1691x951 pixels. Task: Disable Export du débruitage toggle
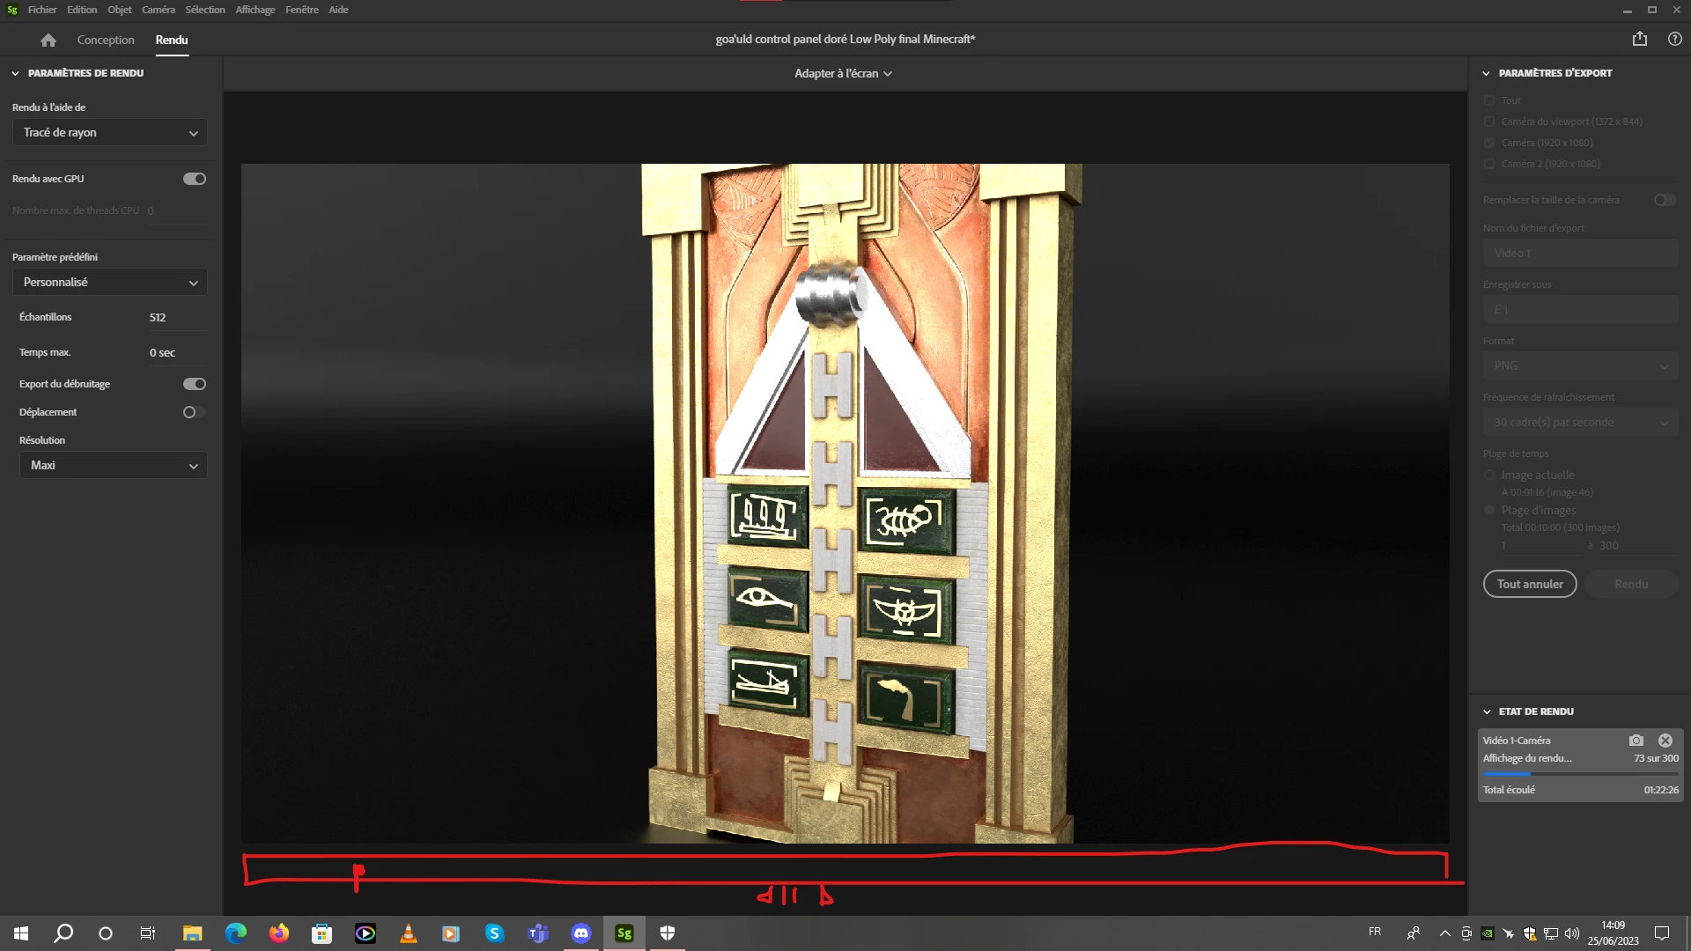click(x=195, y=384)
